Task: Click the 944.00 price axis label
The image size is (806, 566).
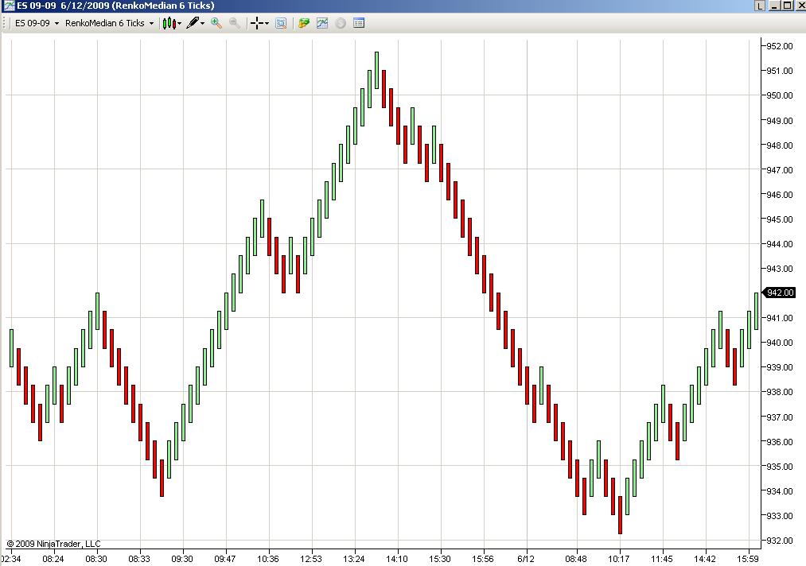Action: click(x=779, y=244)
